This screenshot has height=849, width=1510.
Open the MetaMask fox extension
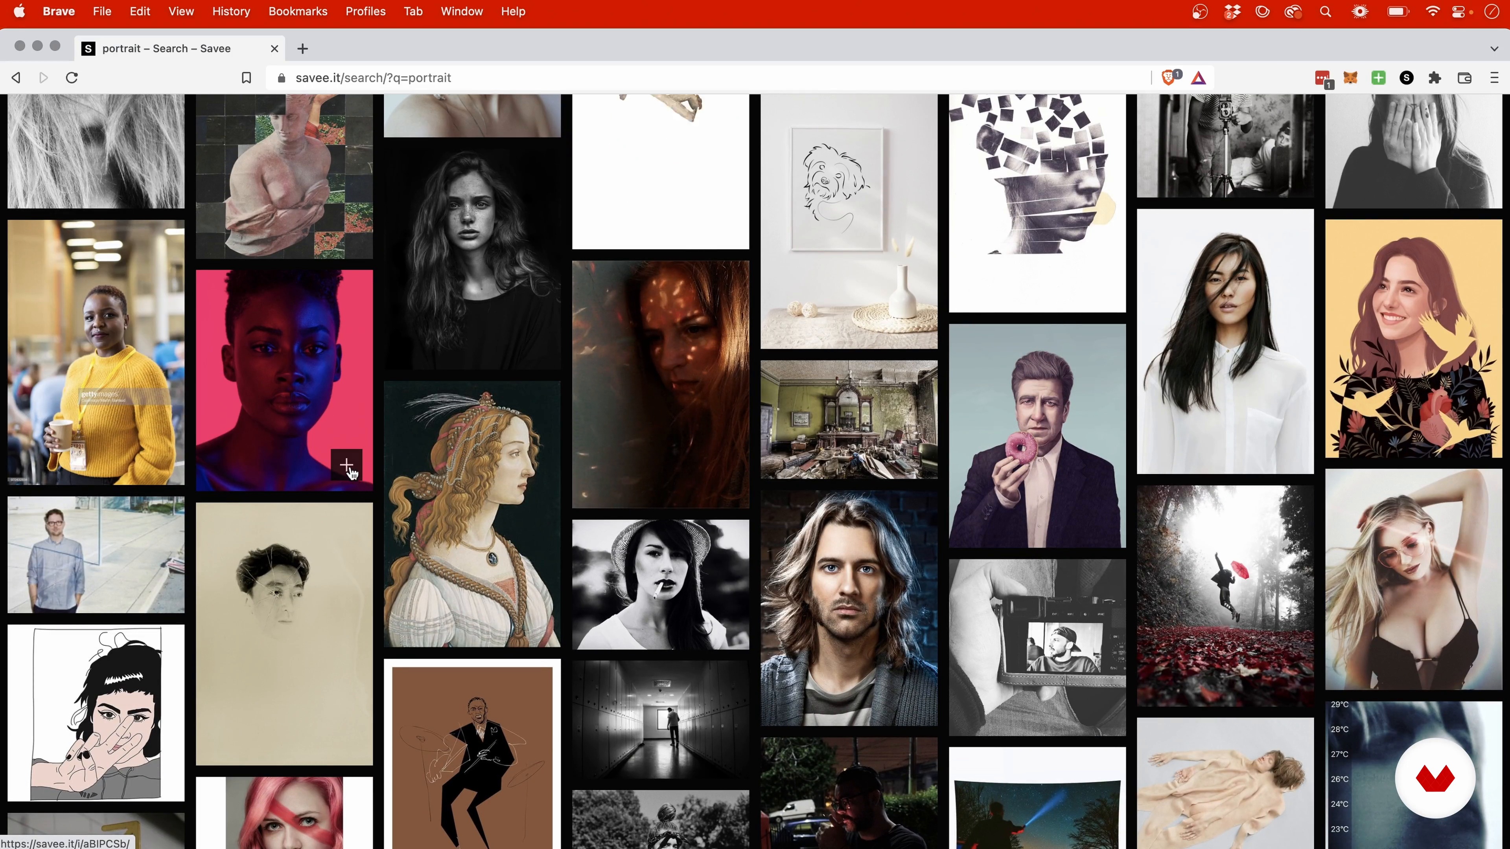point(1351,78)
